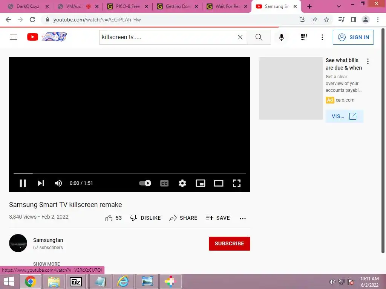Open 'See what bills are due' ad title
This screenshot has width=386, height=289.
[x=344, y=64]
